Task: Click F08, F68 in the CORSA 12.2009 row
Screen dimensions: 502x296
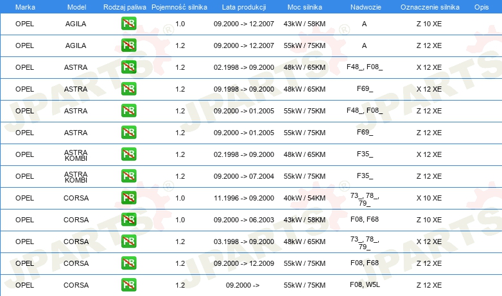Action: (x=365, y=263)
